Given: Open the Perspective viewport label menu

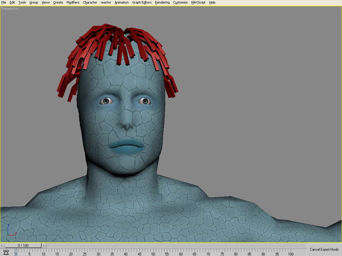Looking at the screenshot, I should (10, 9).
